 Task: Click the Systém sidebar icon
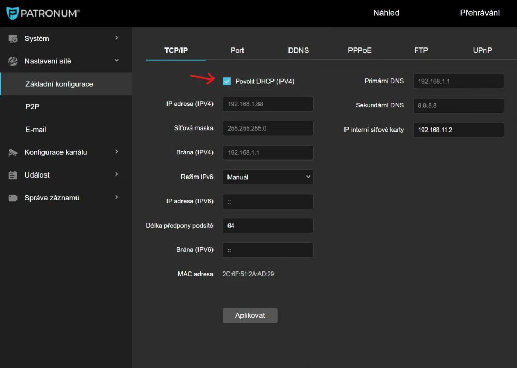click(x=13, y=39)
